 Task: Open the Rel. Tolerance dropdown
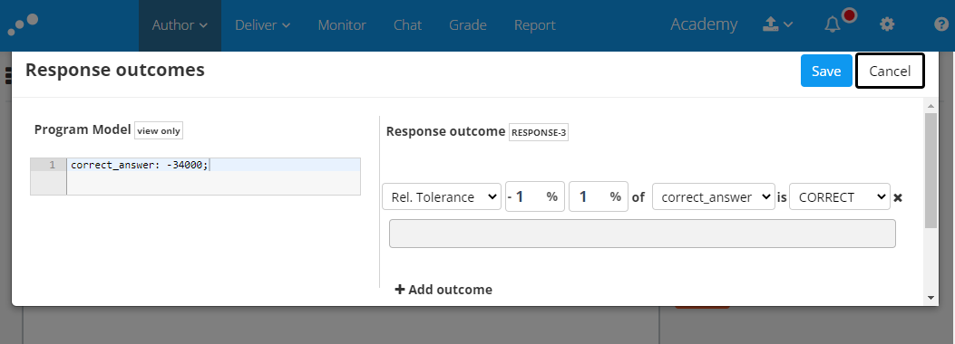442,197
